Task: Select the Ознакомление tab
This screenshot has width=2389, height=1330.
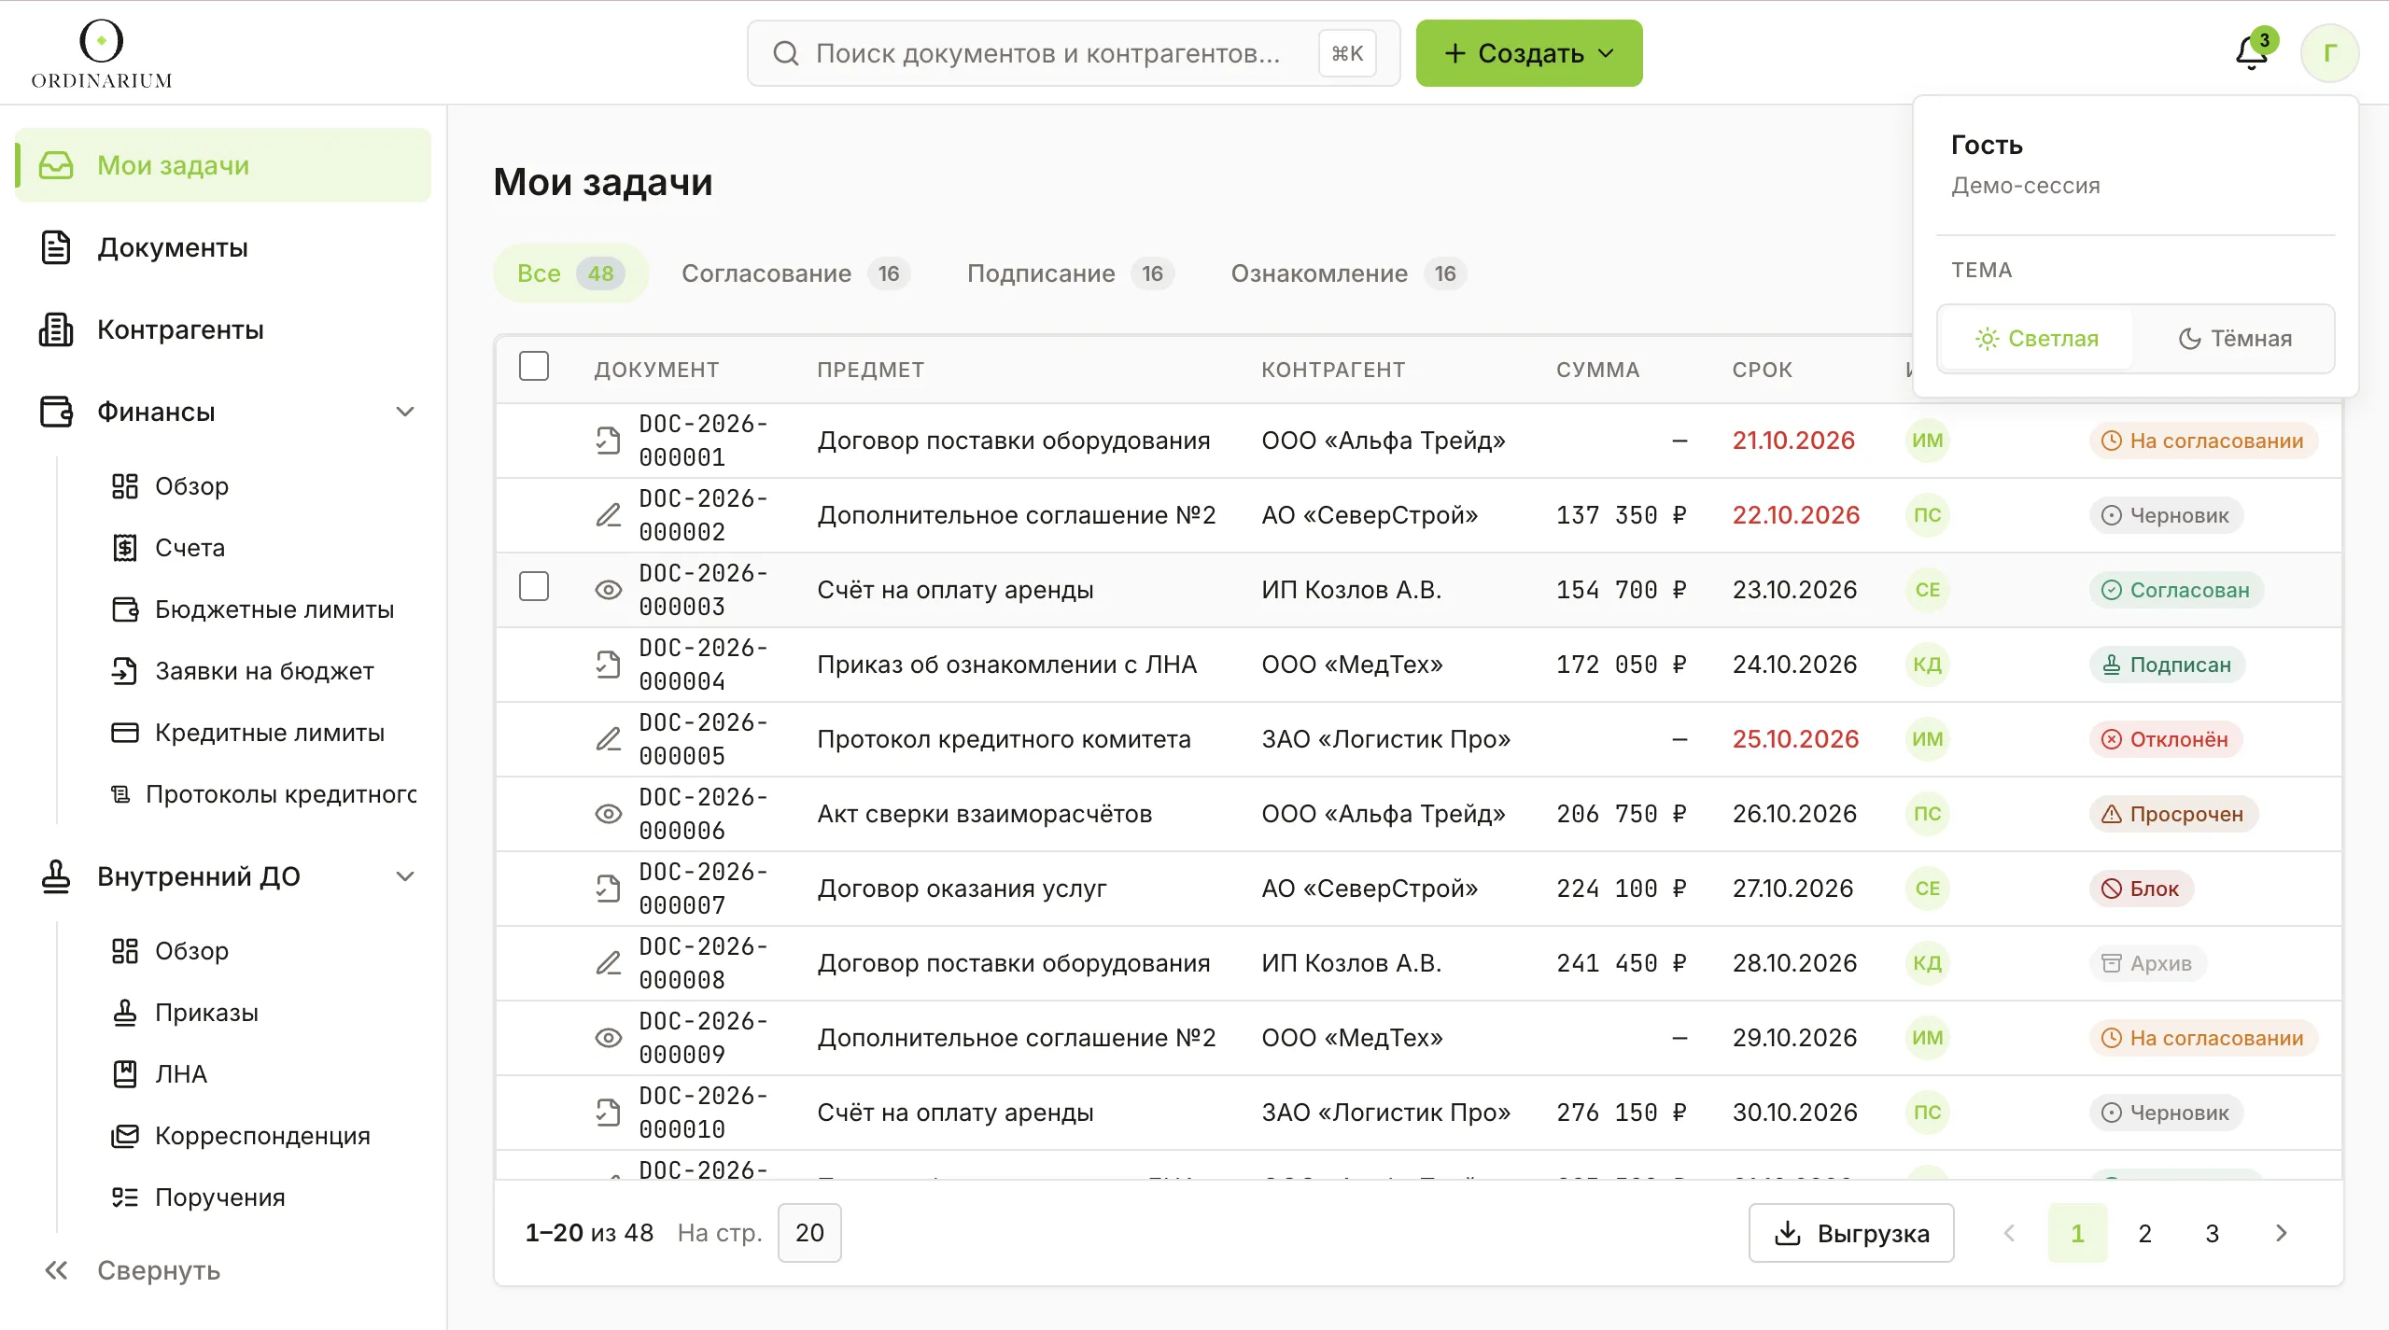Action: click(x=1348, y=273)
